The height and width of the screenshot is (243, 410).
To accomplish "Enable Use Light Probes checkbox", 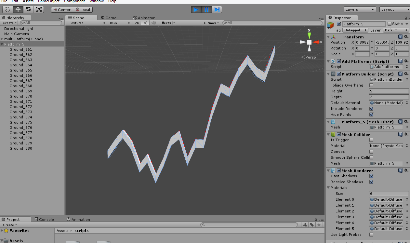I will coord(371,235).
